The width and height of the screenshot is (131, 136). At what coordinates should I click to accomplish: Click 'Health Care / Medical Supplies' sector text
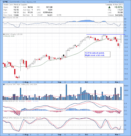click(x=15, y=5)
